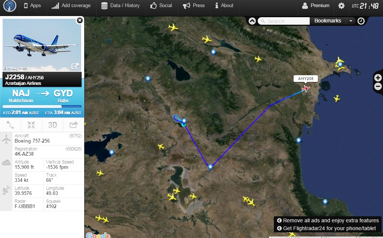Click the Boeing 757-256 aircraft text
The height and width of the screenshot is (238, 383).
pos(32,141)
